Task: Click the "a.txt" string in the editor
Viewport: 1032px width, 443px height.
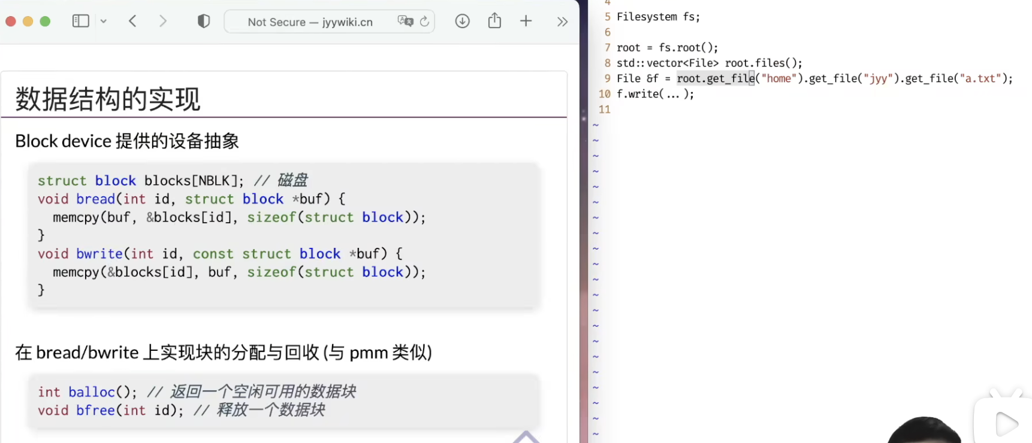Action: coord(980,78)
